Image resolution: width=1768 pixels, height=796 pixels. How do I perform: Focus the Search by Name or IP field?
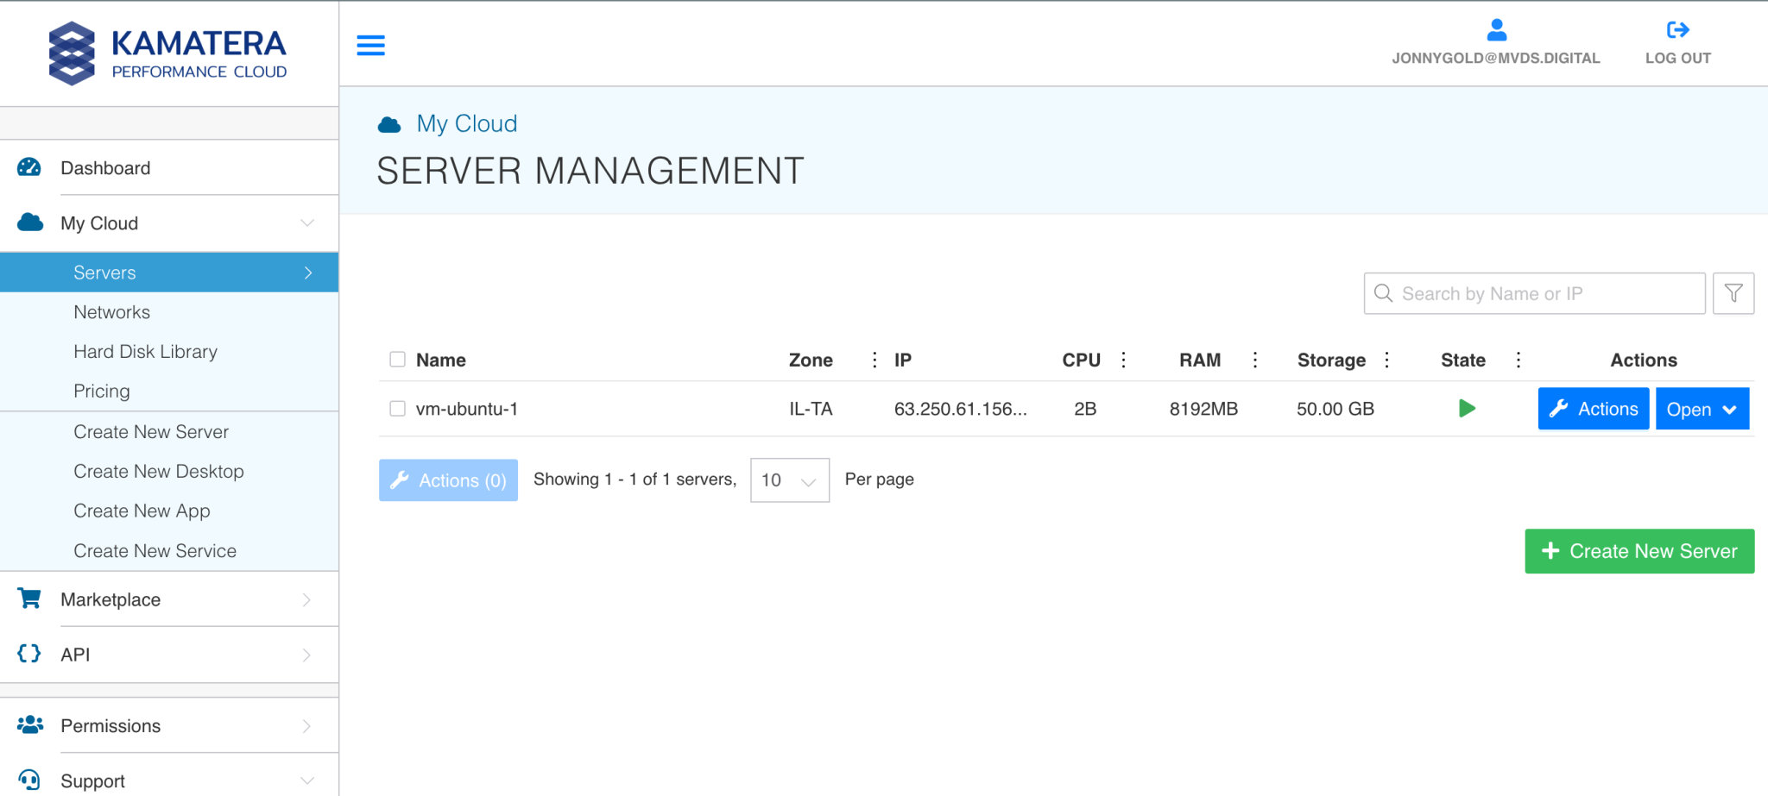click(1534, 293)
